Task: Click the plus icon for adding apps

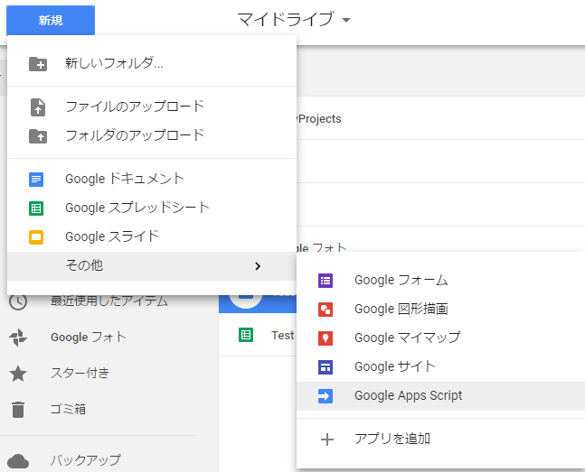Action: coord(327,440)
